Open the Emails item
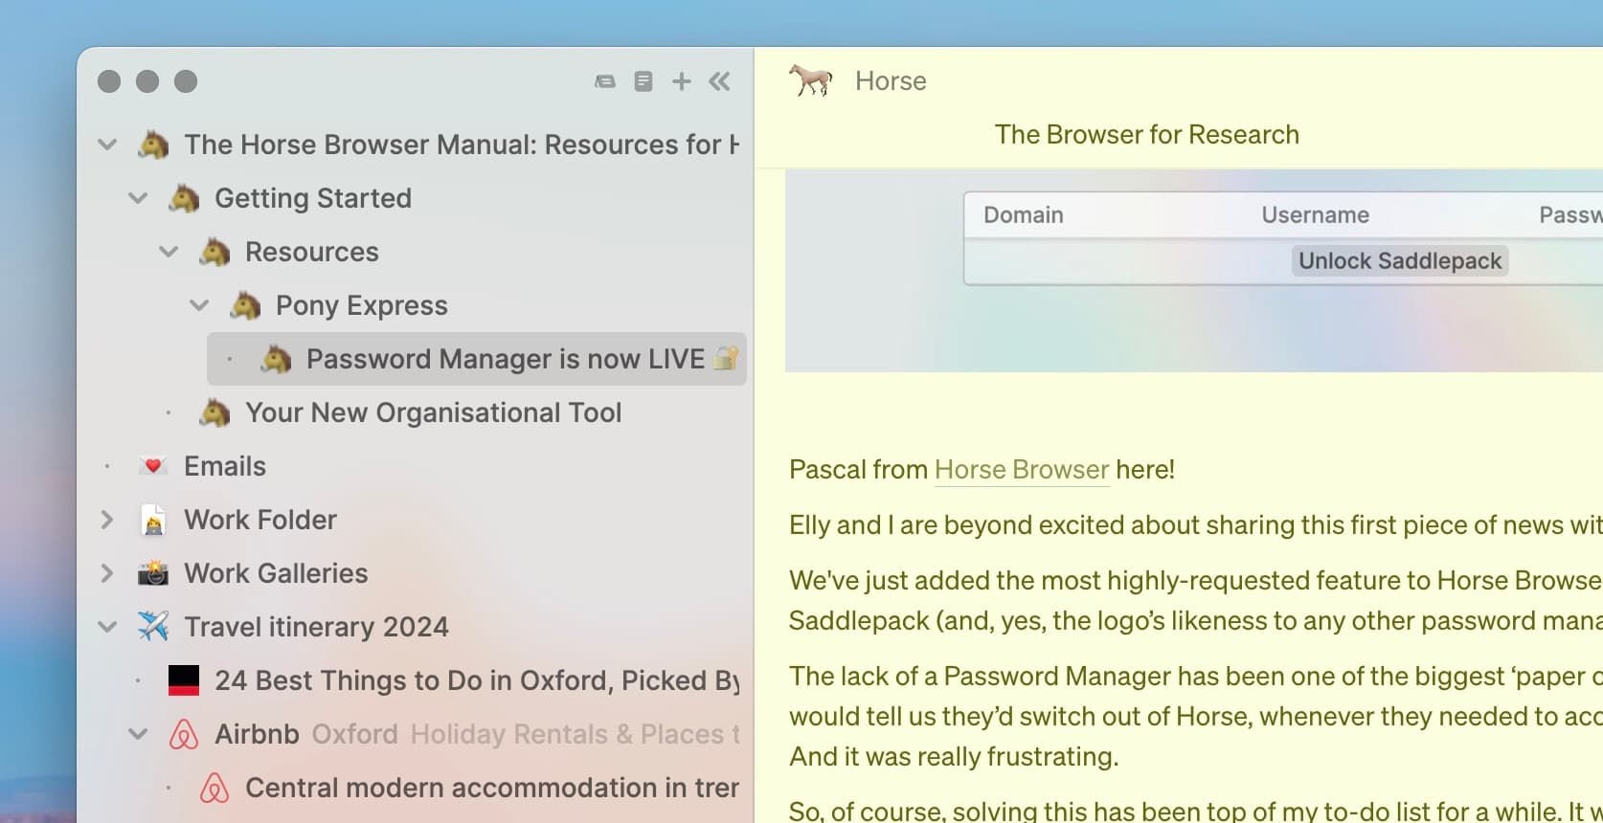Image resolution: width=1603 pixels, height=823 pixels. point(225,466)
